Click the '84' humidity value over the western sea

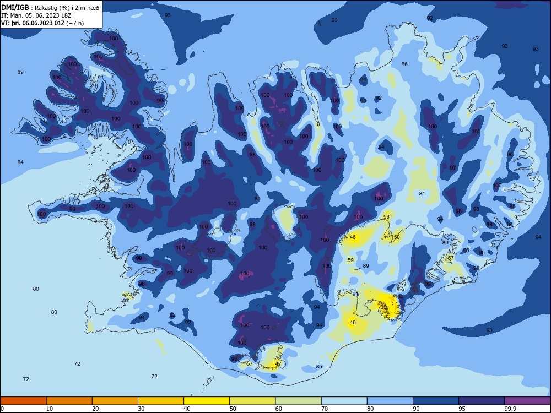coord(20,162)
